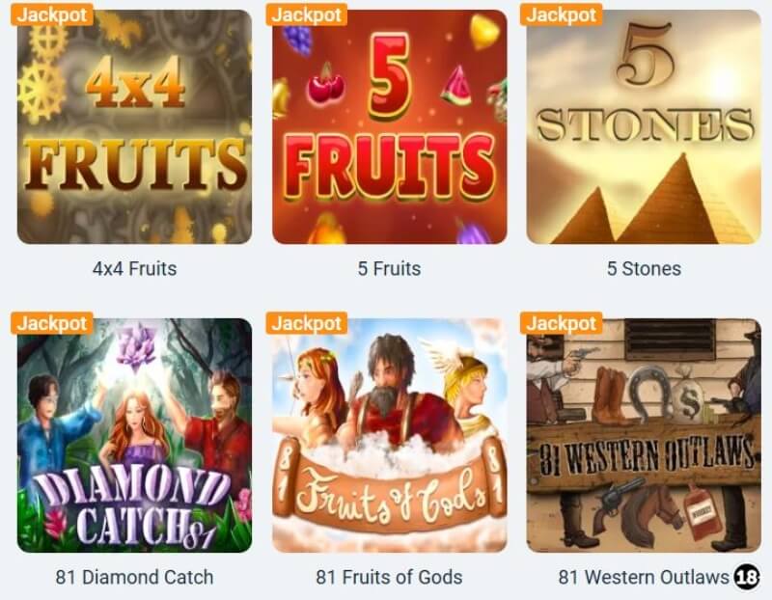Click the Jackpot badge on 4x4 Fruits
Image resolution: width=772 pixels, height=600 pixels.
[52, 14]
